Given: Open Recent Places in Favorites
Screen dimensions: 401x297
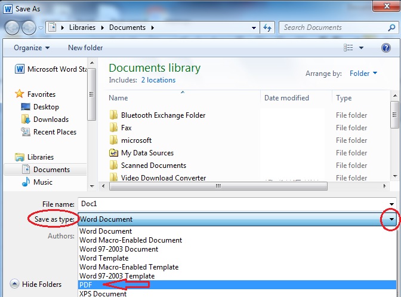Looking at the screenshot, I should (x=49, y=132).
